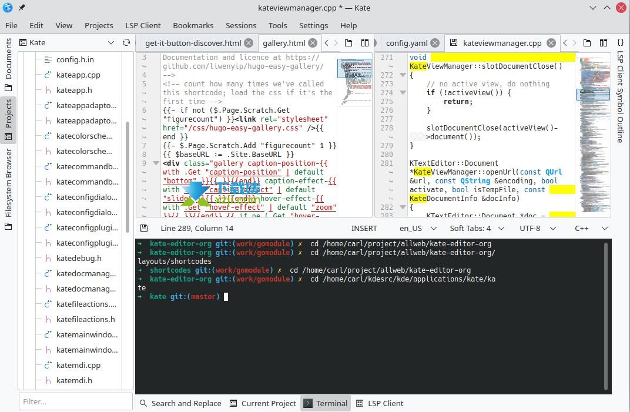Click the katemdi.cpp C++ file icon

click(48, 365)
